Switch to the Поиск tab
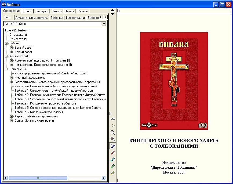233x184 pixels. pyautogui.click(x=28, y=11)
